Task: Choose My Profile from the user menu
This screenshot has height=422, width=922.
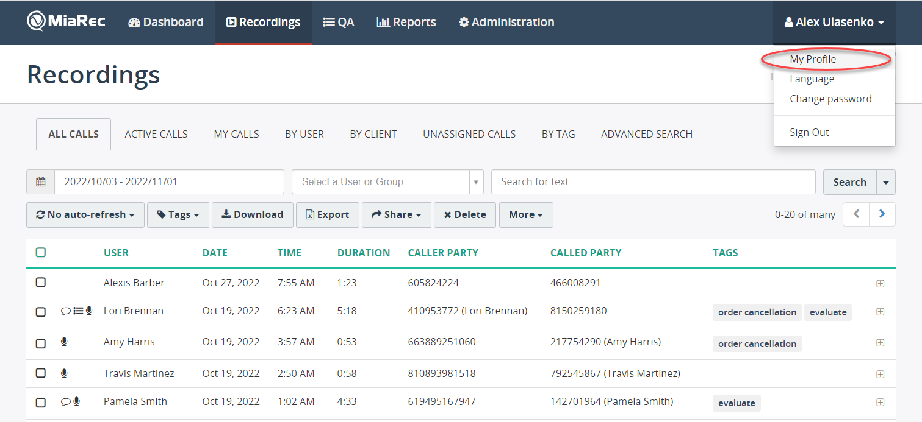Action: [x=813, y=59]
